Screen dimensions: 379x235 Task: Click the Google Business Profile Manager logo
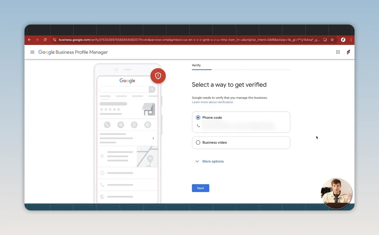pos(73,52)
